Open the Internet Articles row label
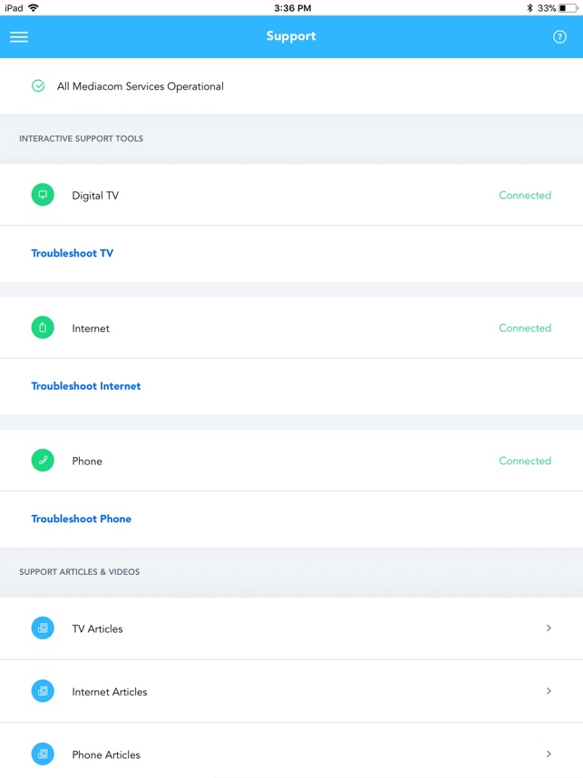 110,692
